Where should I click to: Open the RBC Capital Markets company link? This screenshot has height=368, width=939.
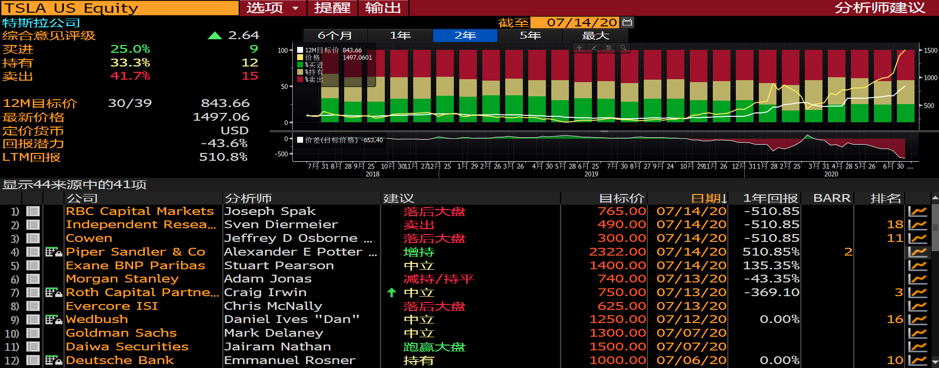pyautogui.click(x=140, y=211)
